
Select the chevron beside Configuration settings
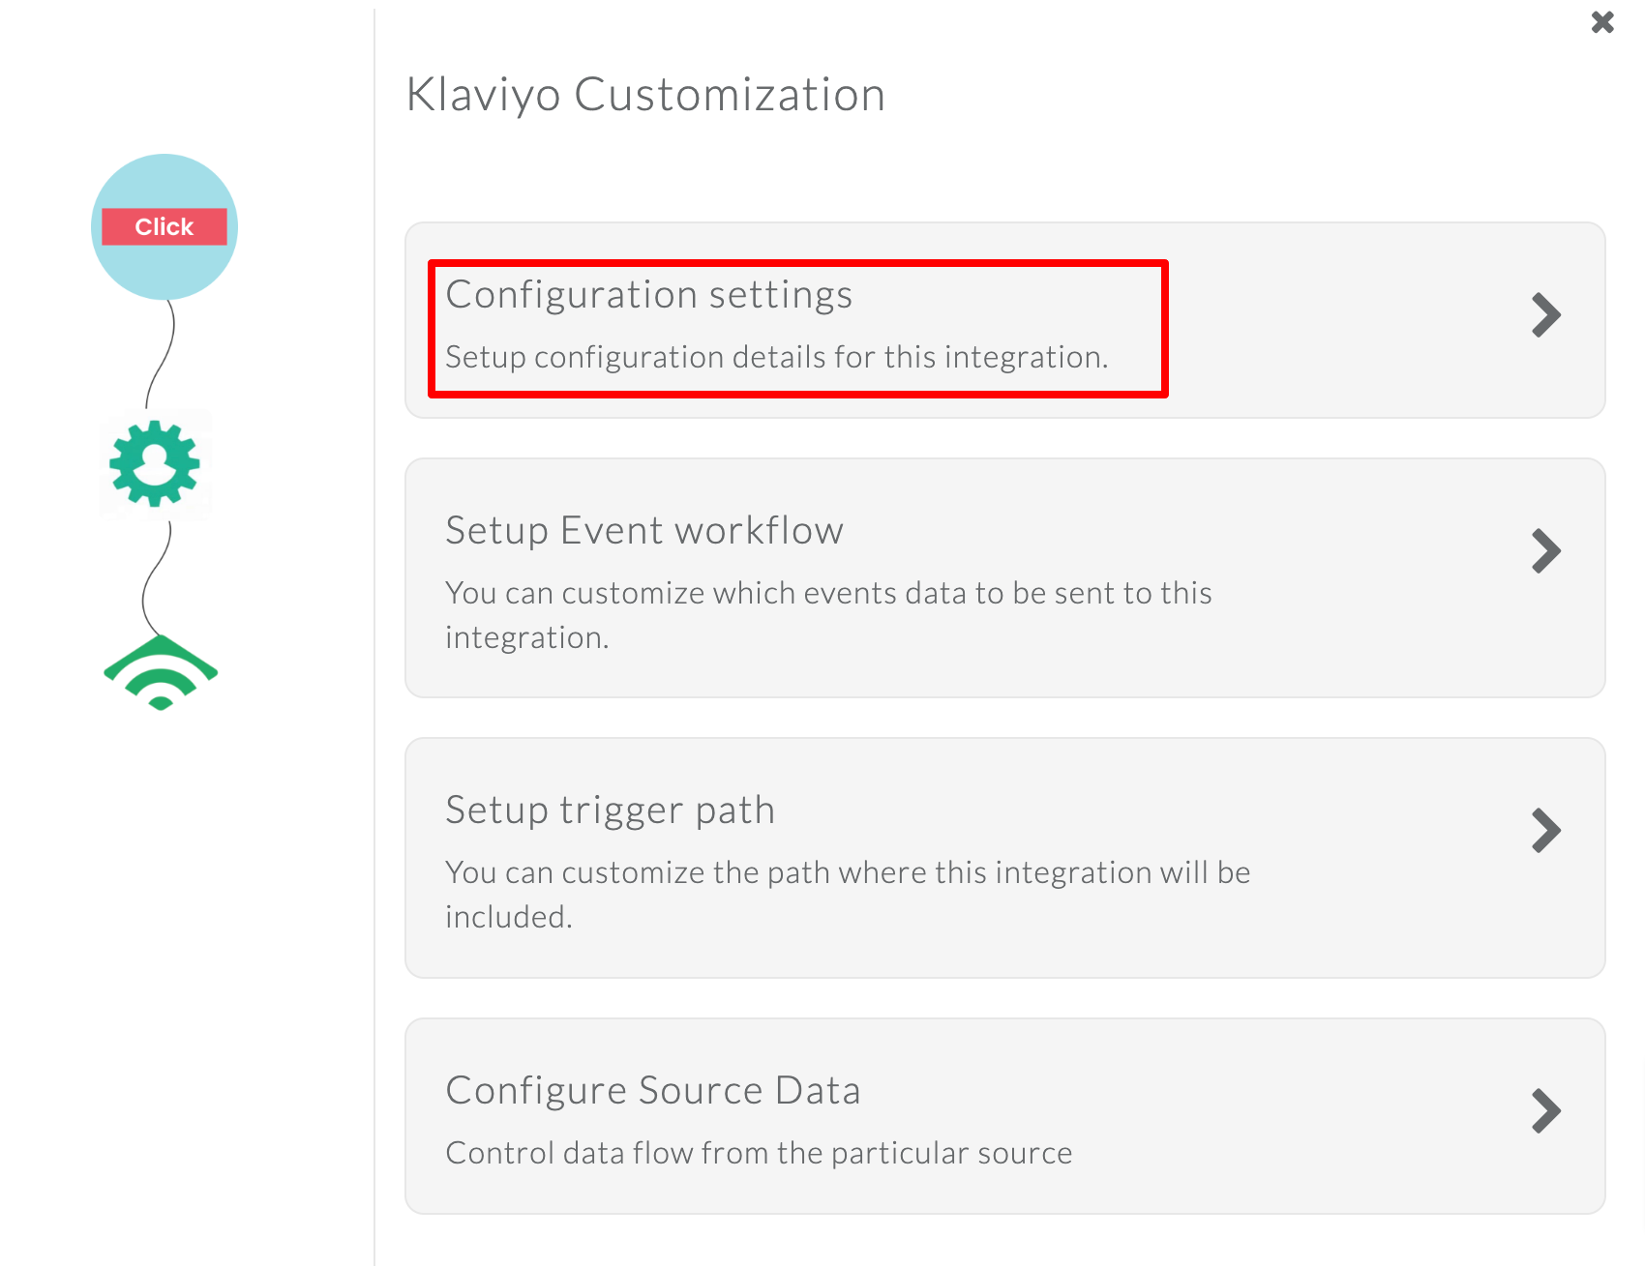click(x=1546, y=314)
